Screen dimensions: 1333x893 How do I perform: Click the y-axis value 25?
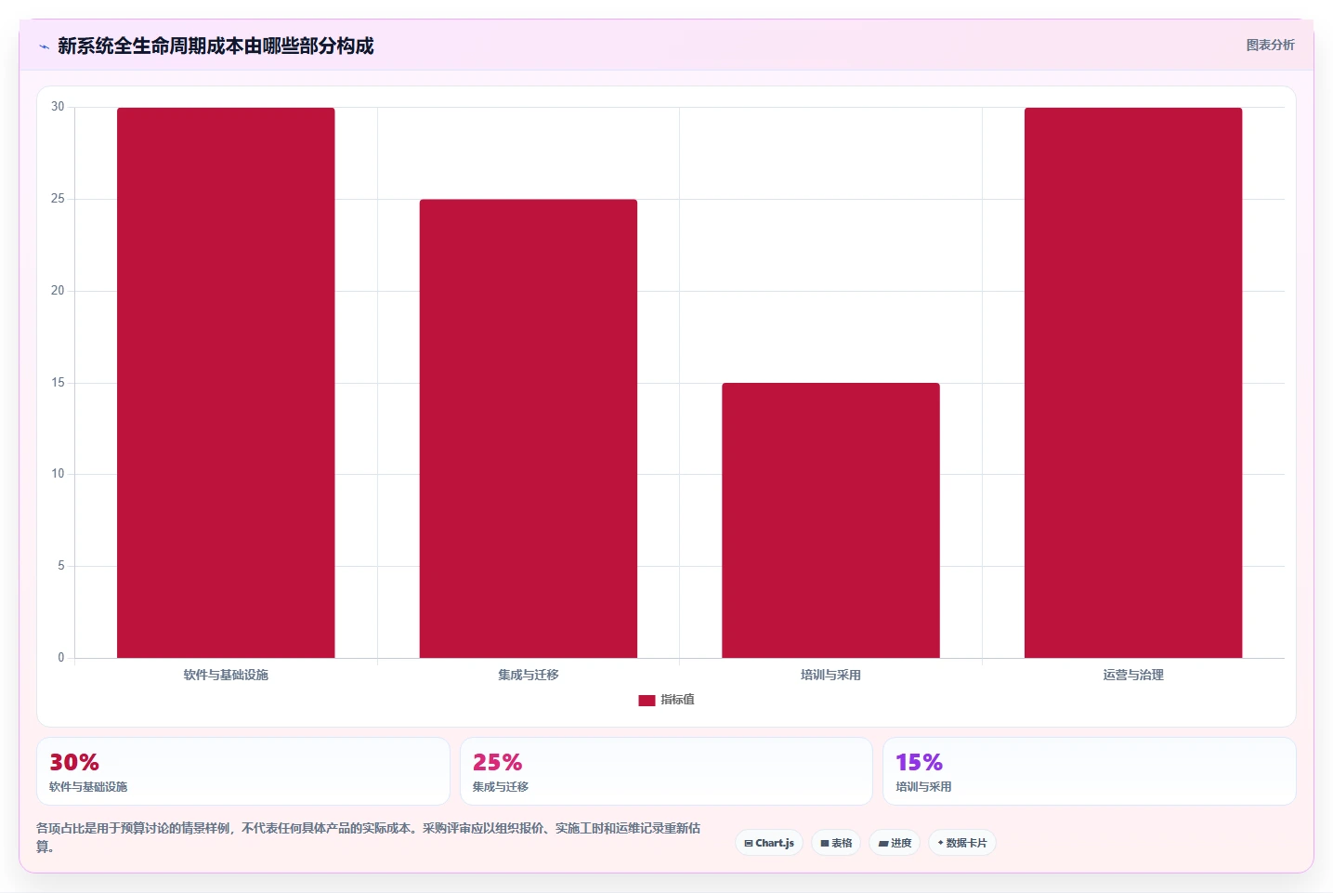(58, 199)
